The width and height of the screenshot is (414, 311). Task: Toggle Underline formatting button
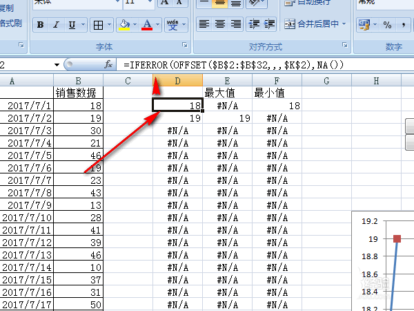pyautogui.click(x=72, y=25)
